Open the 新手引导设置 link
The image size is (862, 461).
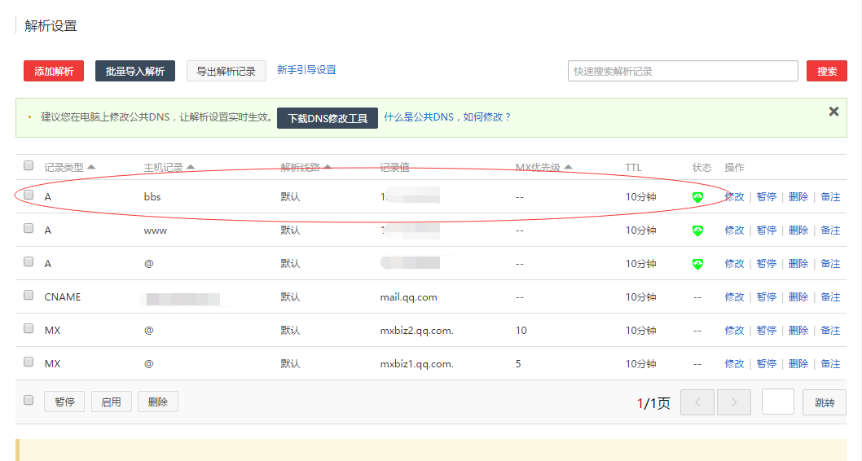pyautogui.click(x=306, y=70)
